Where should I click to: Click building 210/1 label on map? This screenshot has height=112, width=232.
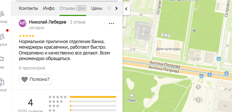tap(197, 59)
